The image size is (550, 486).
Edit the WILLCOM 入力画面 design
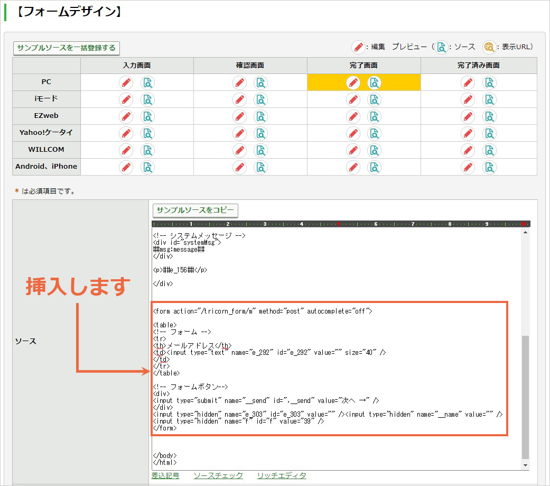(x=126, y=150)
